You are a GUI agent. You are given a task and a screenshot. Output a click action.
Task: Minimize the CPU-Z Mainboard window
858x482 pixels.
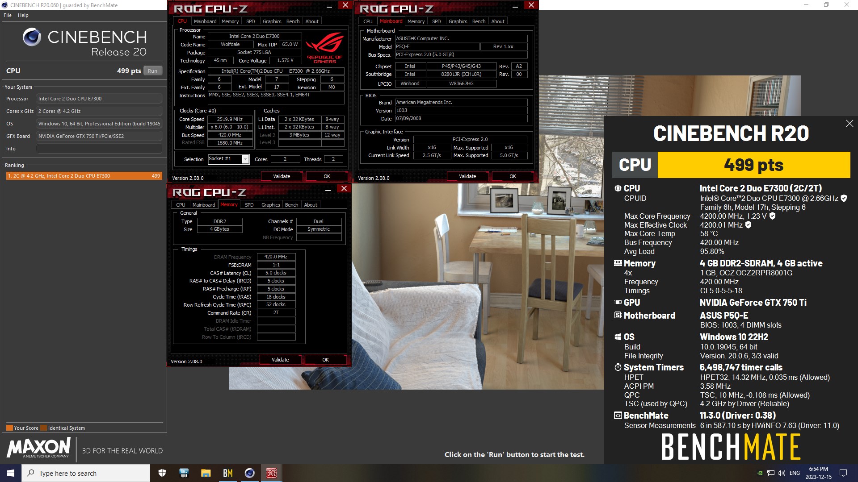pos(515,6)
